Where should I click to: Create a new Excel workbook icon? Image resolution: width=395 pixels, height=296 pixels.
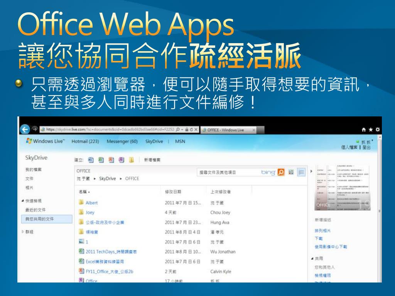tap(101, 160)
